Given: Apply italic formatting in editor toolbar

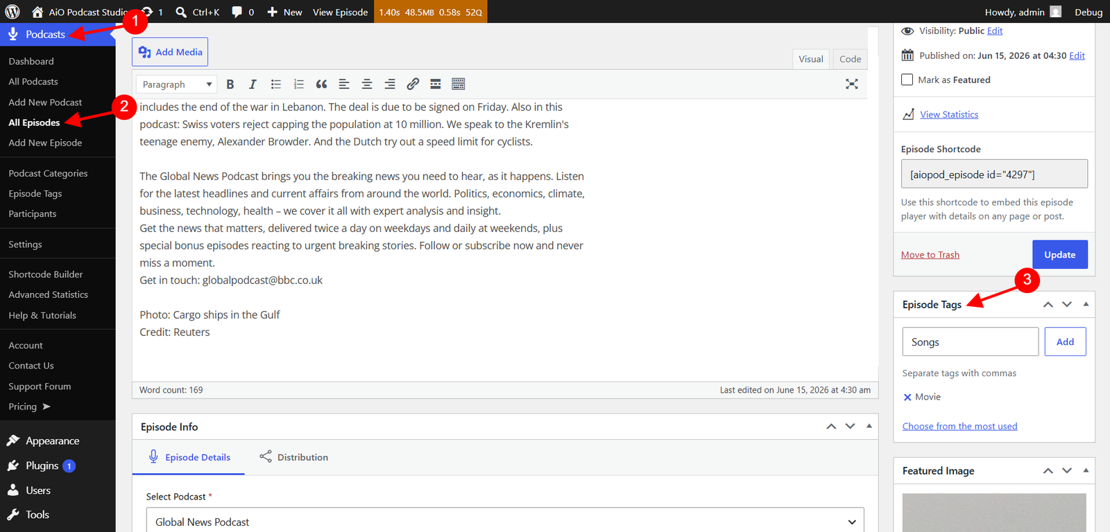Looking at the screenshot, I should [253, 84].
